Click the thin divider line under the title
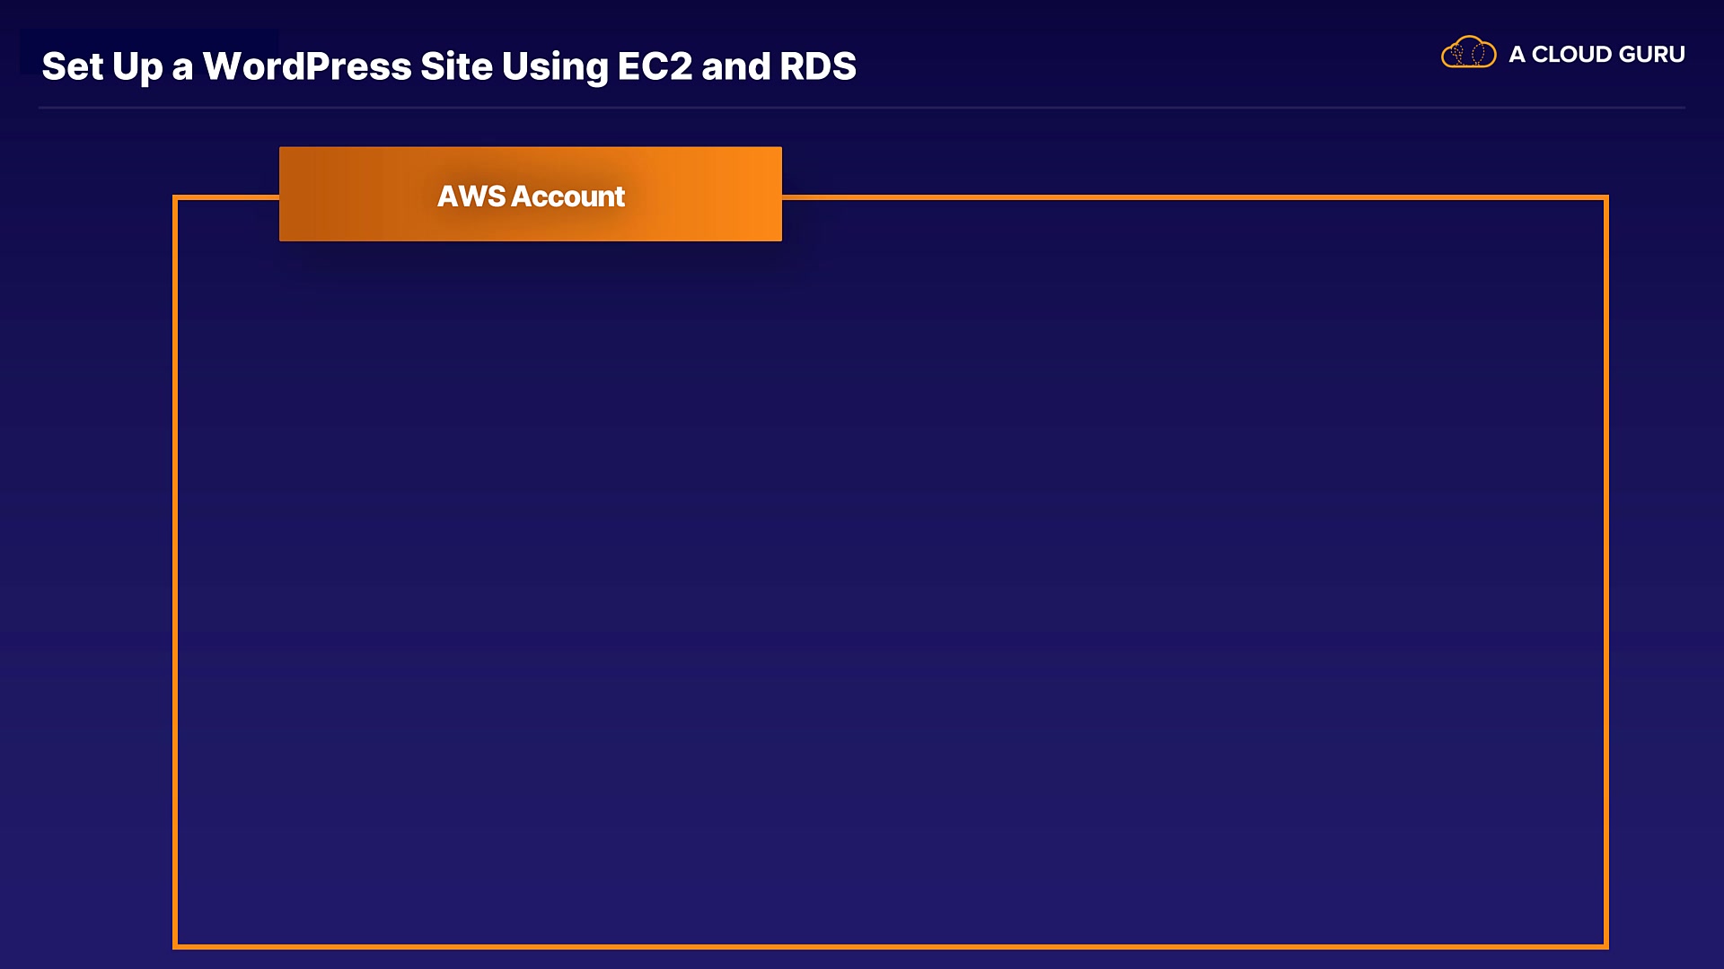This screenshot has width=1724, height=969. click(862, 108)
